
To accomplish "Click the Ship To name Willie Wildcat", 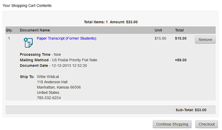I will pos(48,76).
